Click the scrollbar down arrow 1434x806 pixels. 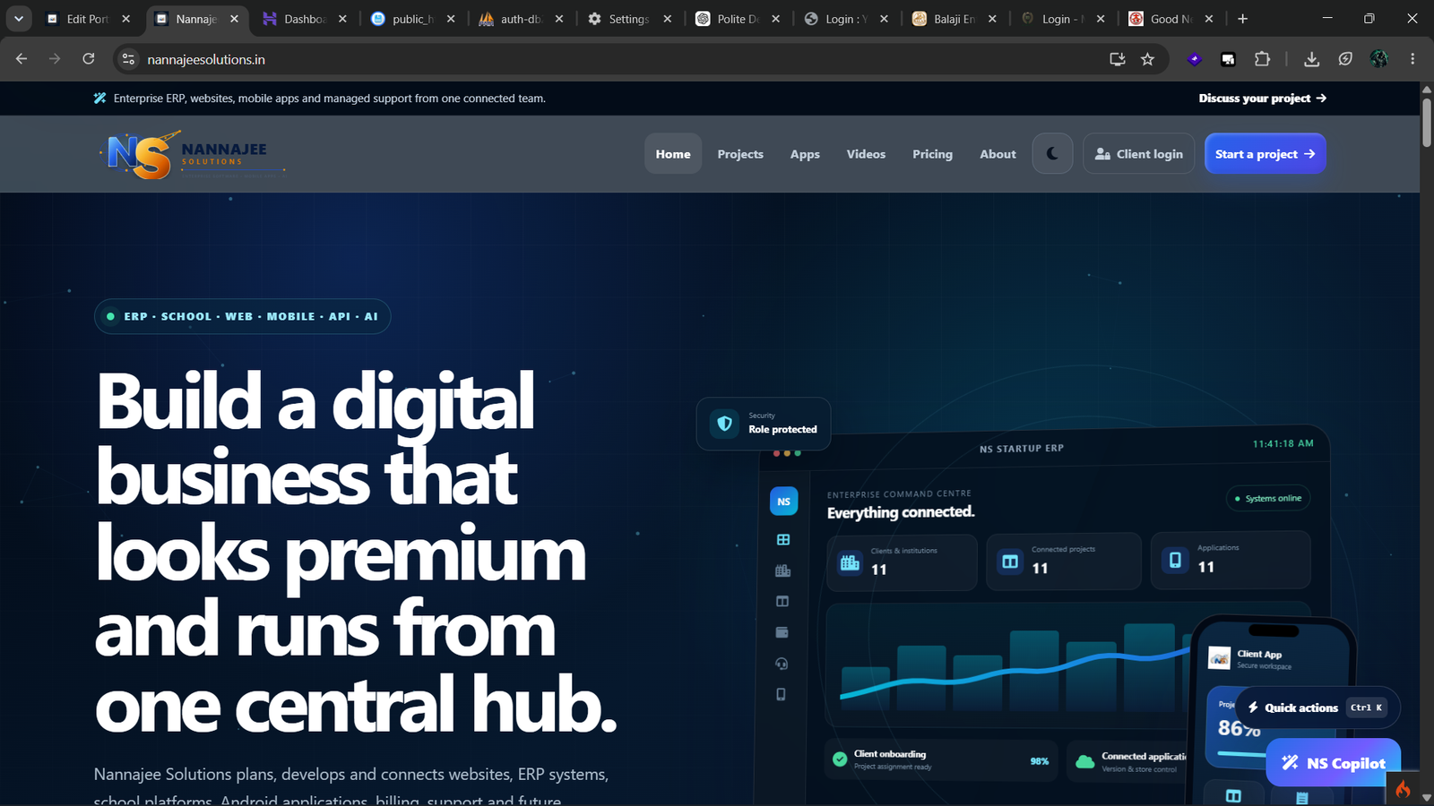(1427, 799)
